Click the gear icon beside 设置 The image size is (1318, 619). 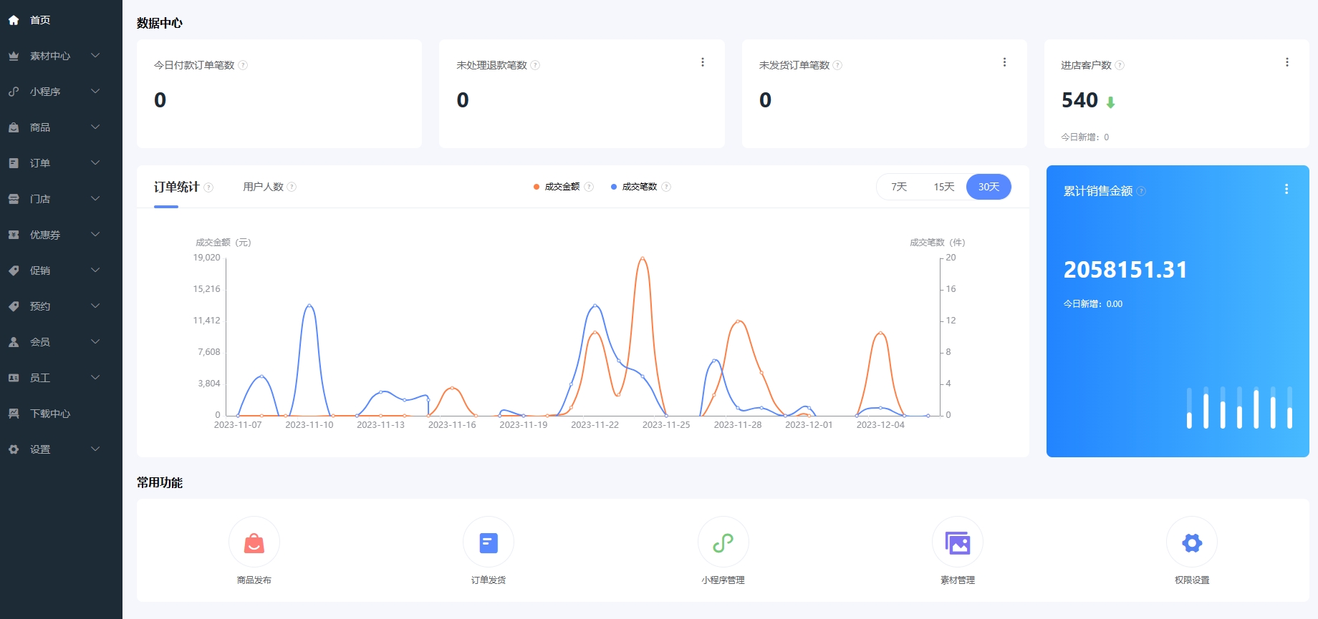pyautogui.click(x=14, y=449)
